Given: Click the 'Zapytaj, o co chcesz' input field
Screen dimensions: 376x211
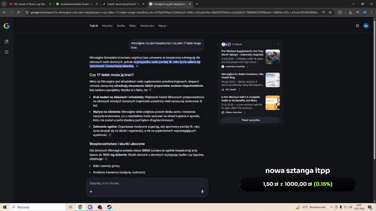Looking at the screenshot, I should 147,183.
